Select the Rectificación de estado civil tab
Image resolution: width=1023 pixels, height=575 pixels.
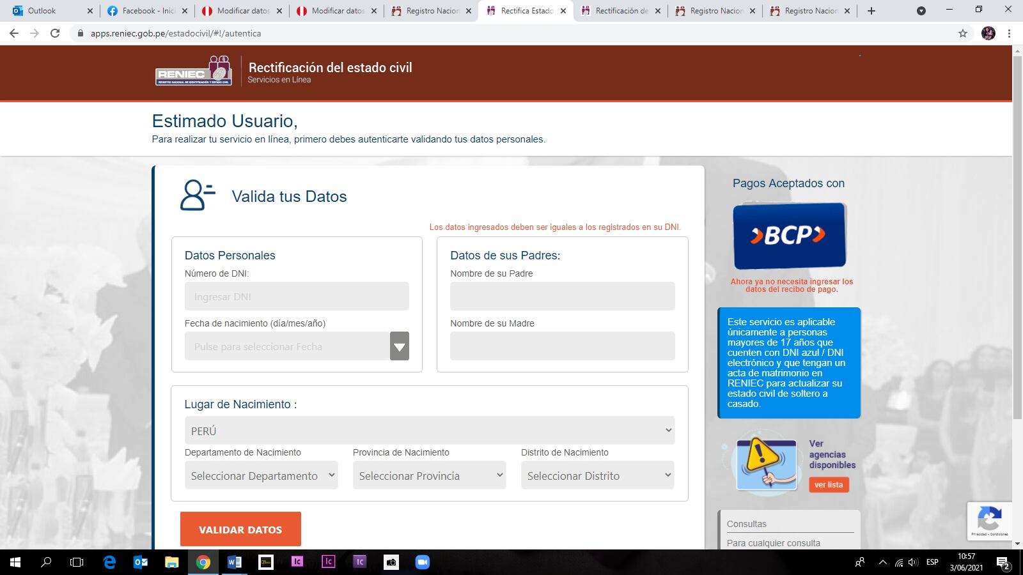(x=616, y=10)
